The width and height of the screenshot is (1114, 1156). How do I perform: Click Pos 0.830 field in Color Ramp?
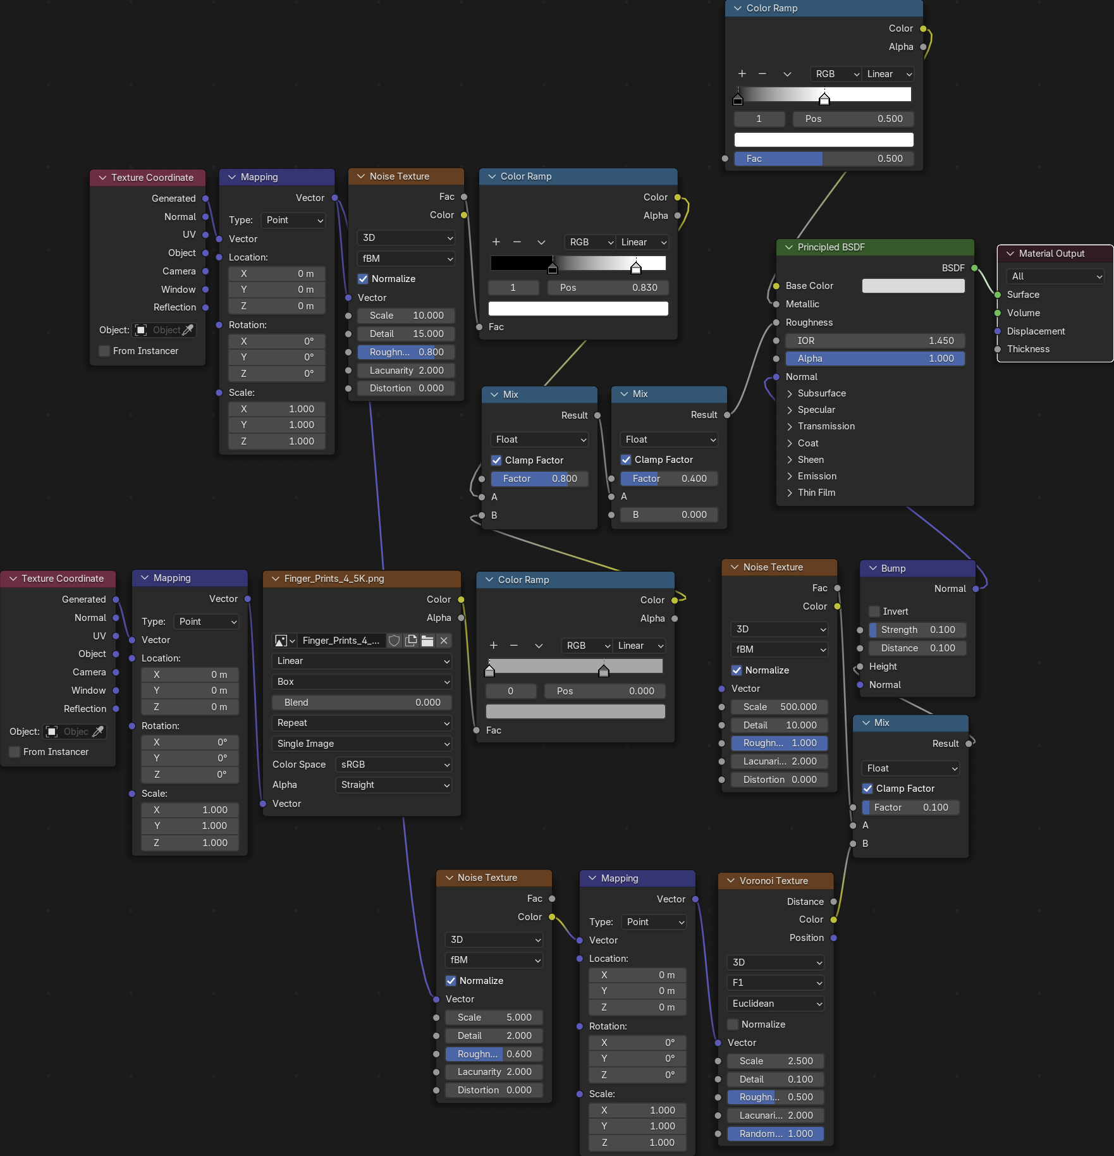pyautogui.click(x=608, y=288)
